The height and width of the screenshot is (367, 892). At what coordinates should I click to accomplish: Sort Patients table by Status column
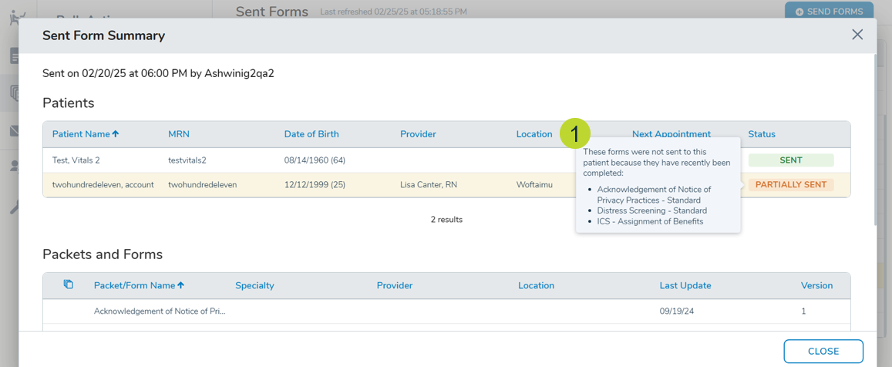point(761,134)
